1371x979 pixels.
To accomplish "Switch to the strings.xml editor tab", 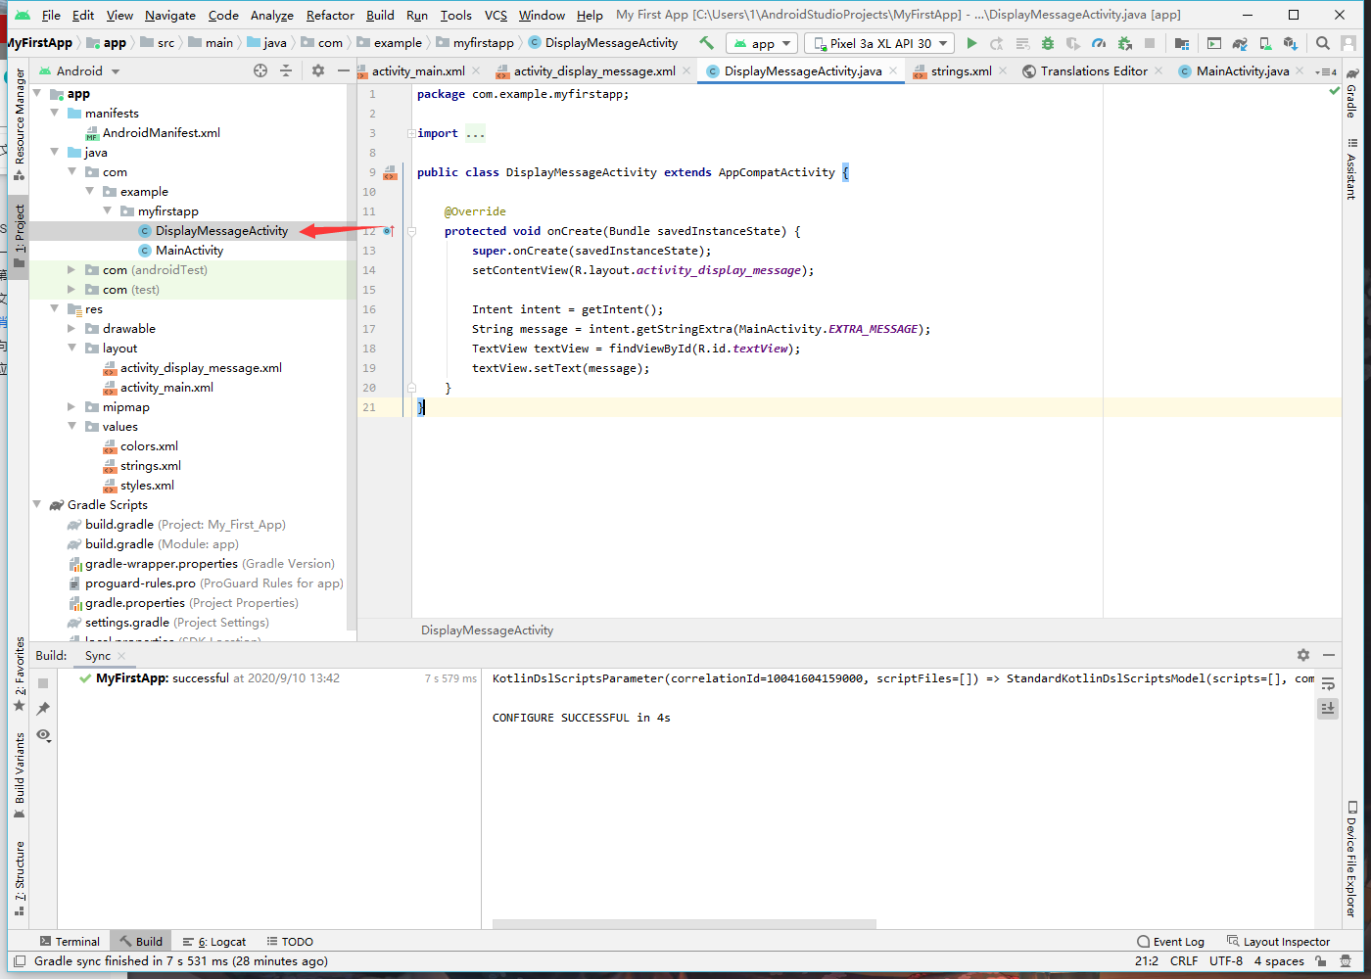I will click(x=960, y=71).
